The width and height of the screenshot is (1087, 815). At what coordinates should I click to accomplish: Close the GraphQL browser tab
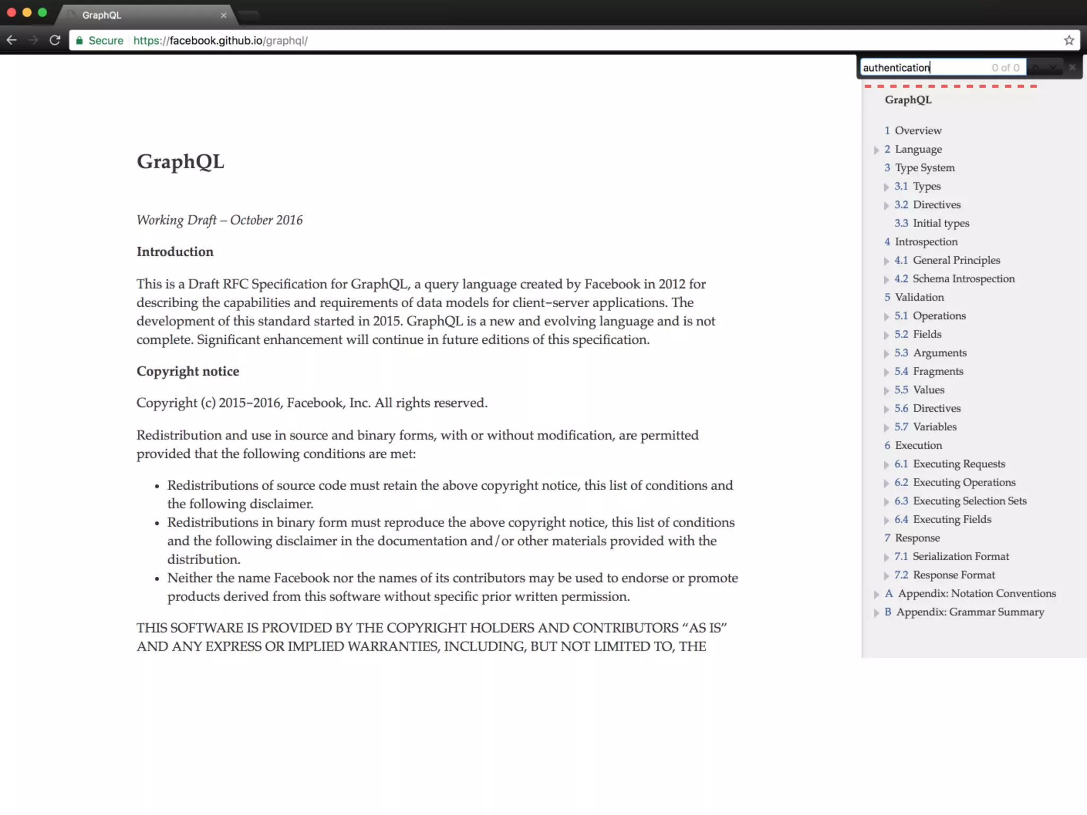tap(223, 15)
